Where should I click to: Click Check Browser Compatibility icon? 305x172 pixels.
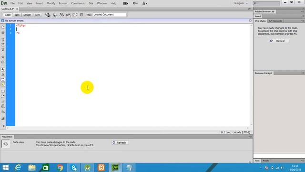(x=75, y=15)
